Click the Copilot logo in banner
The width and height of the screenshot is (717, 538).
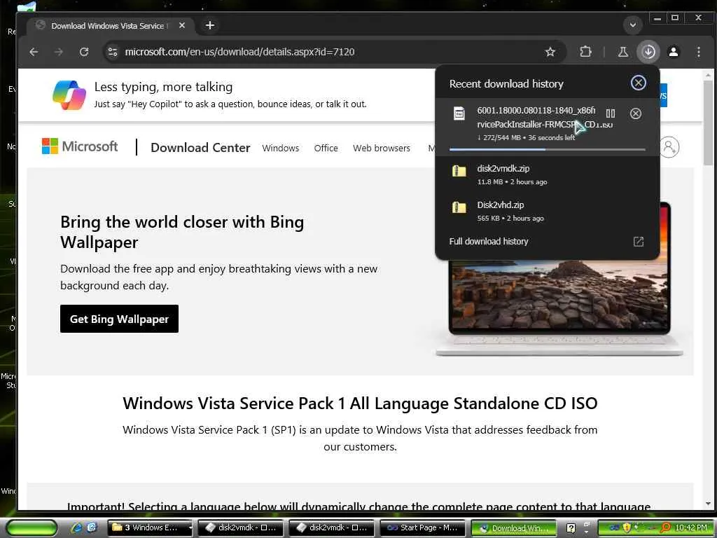coord(69,95)
